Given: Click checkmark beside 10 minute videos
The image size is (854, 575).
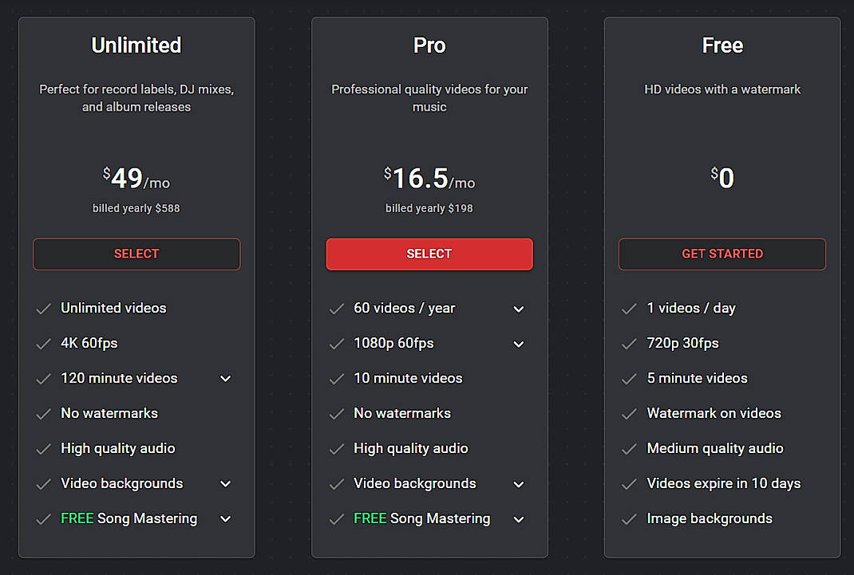Looking at the screenshot, I should pos(337,379).
